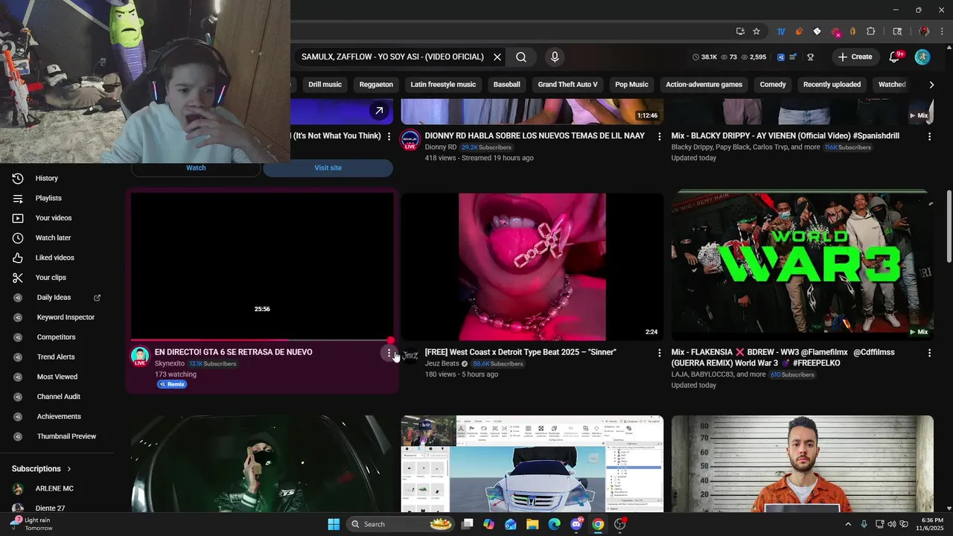Open options menu for Sinner type beat

[659, 353]
